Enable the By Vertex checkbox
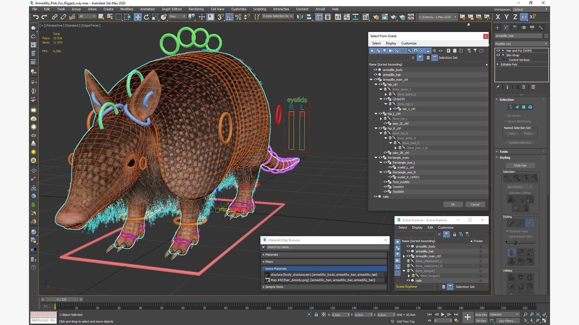 [x=506, y=116]
